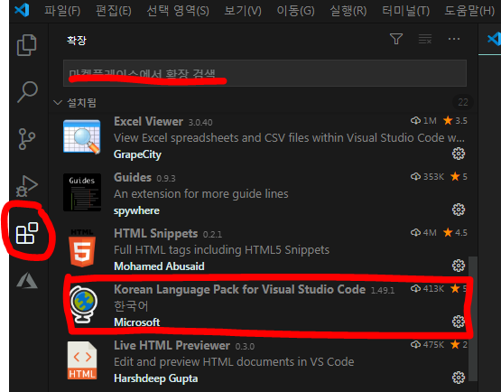The width and height of the screenshot is (501, 392).
Task: Select the Excel Viewer extension title
Action: (x=148, y=122)
